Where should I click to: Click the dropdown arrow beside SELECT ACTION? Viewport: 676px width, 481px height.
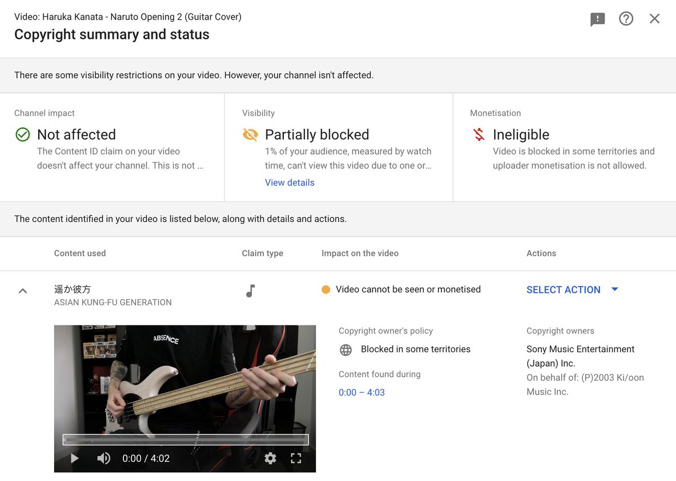tap(615, 290)
